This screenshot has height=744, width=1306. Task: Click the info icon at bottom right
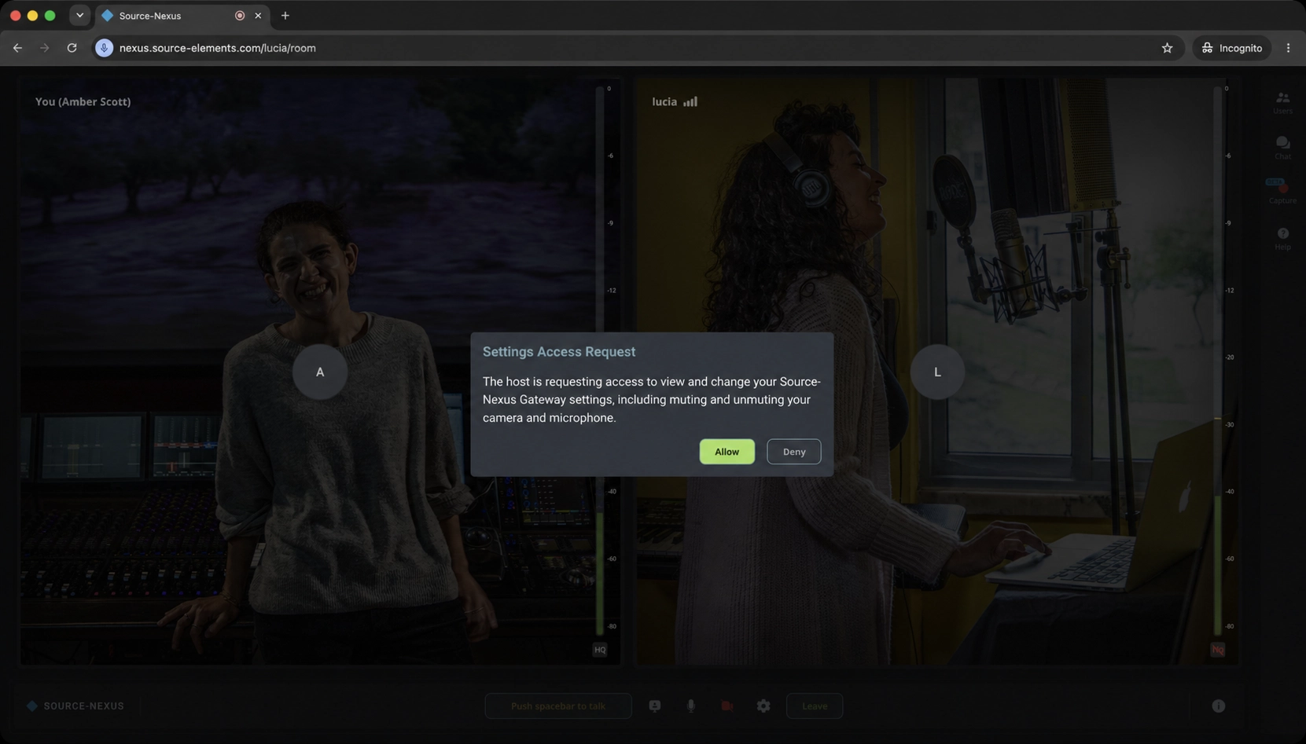pos(1218,706)
